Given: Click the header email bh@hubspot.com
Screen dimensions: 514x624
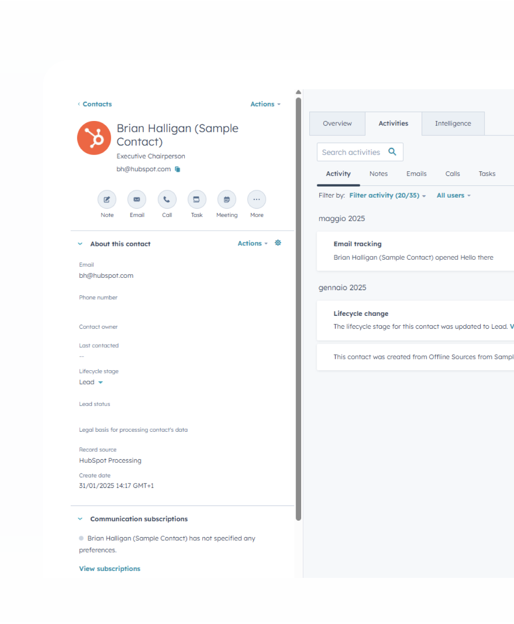Looking at the screenshot, I should pyautogui.click(x=144, y=169).
